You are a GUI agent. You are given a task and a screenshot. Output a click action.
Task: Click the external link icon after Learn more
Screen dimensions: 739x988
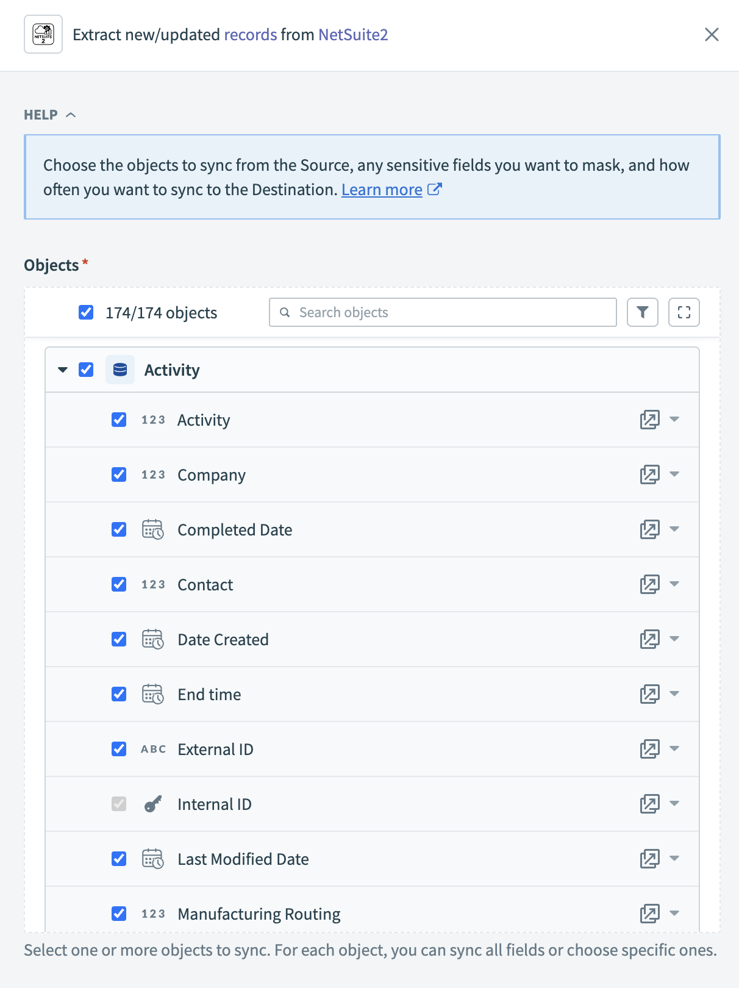point(435,190)
